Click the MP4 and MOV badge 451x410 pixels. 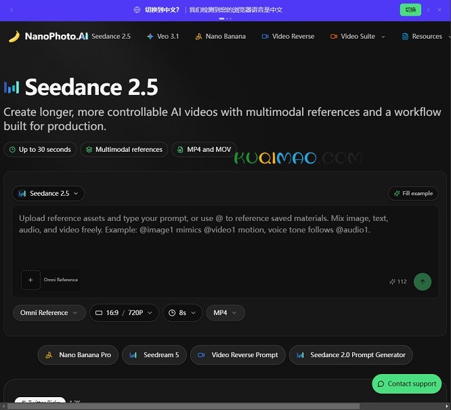[204, 150]
